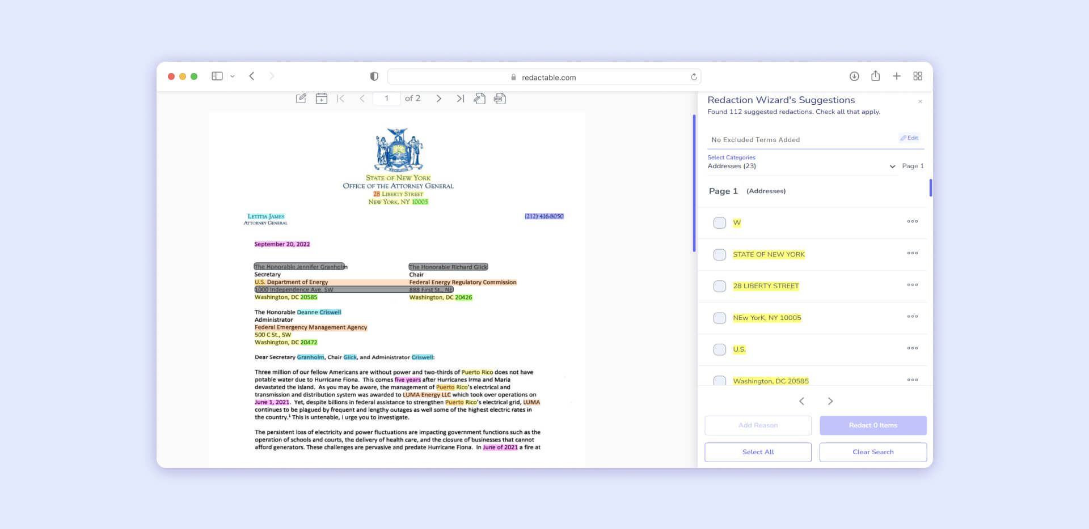Click the browser share icon
The height and width of the screenshot is (529, 1089).
pyautogui.click(x=876, y=76)
